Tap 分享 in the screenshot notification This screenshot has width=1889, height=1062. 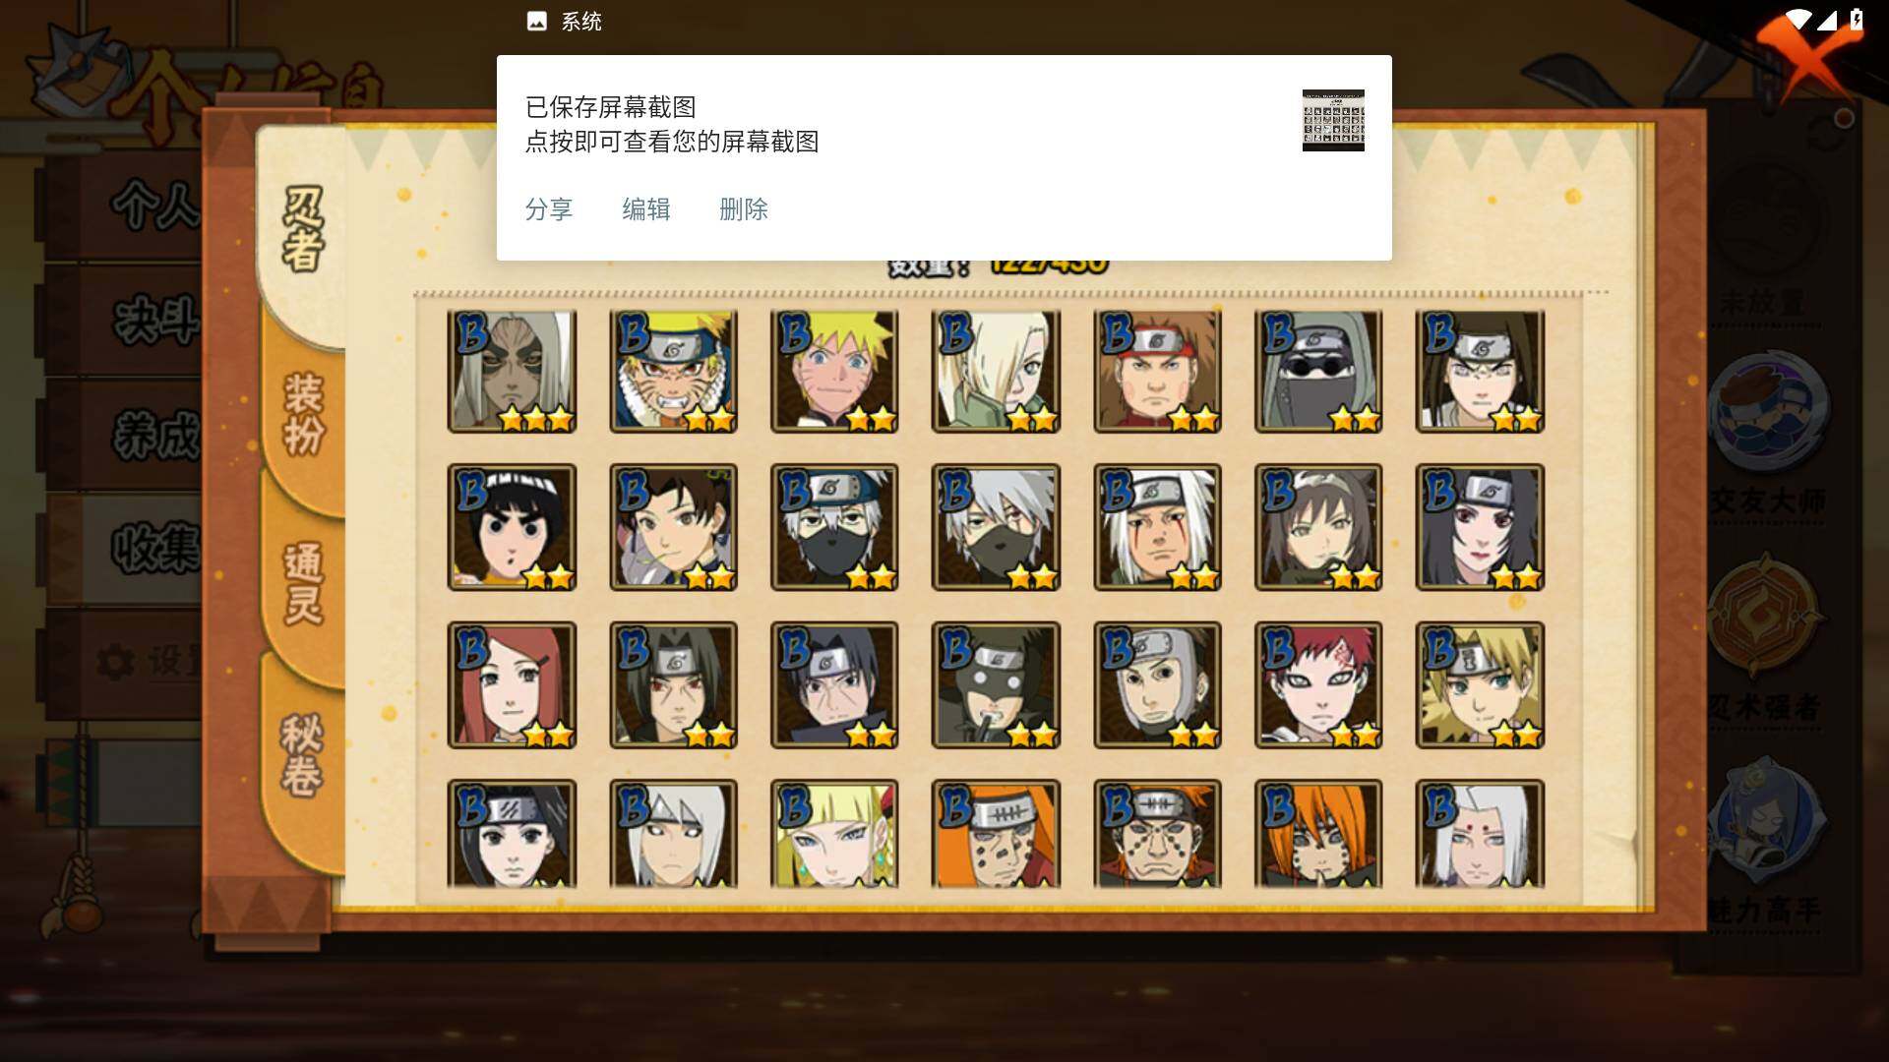coord(549,209)
